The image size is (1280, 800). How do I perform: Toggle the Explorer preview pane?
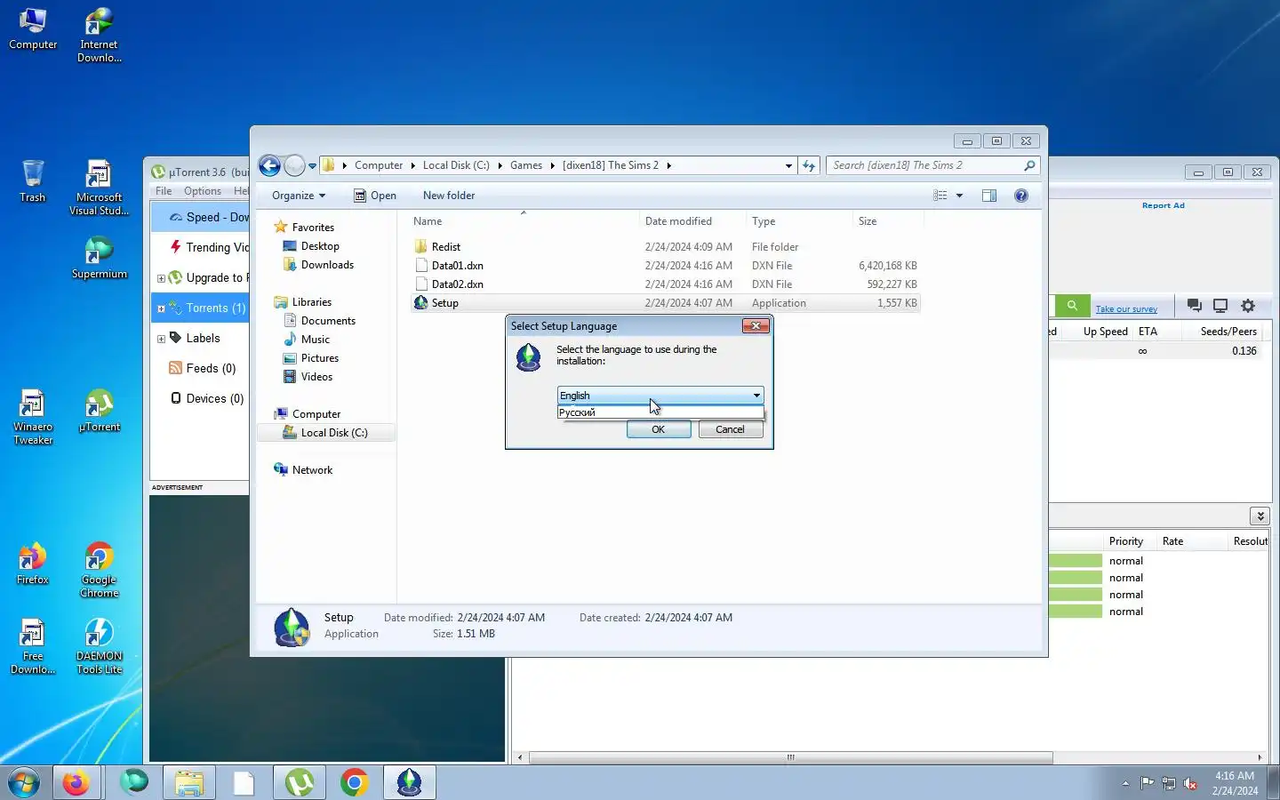988,196
